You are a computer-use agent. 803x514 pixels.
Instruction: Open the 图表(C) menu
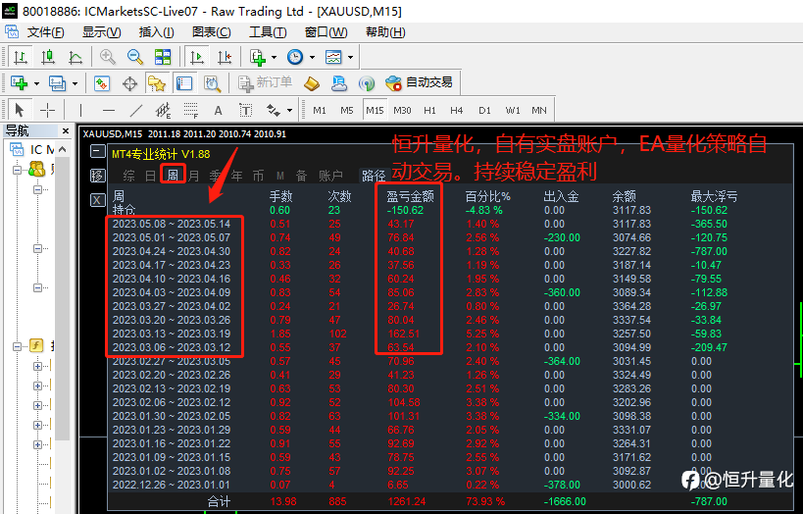[x=212, y=32]
